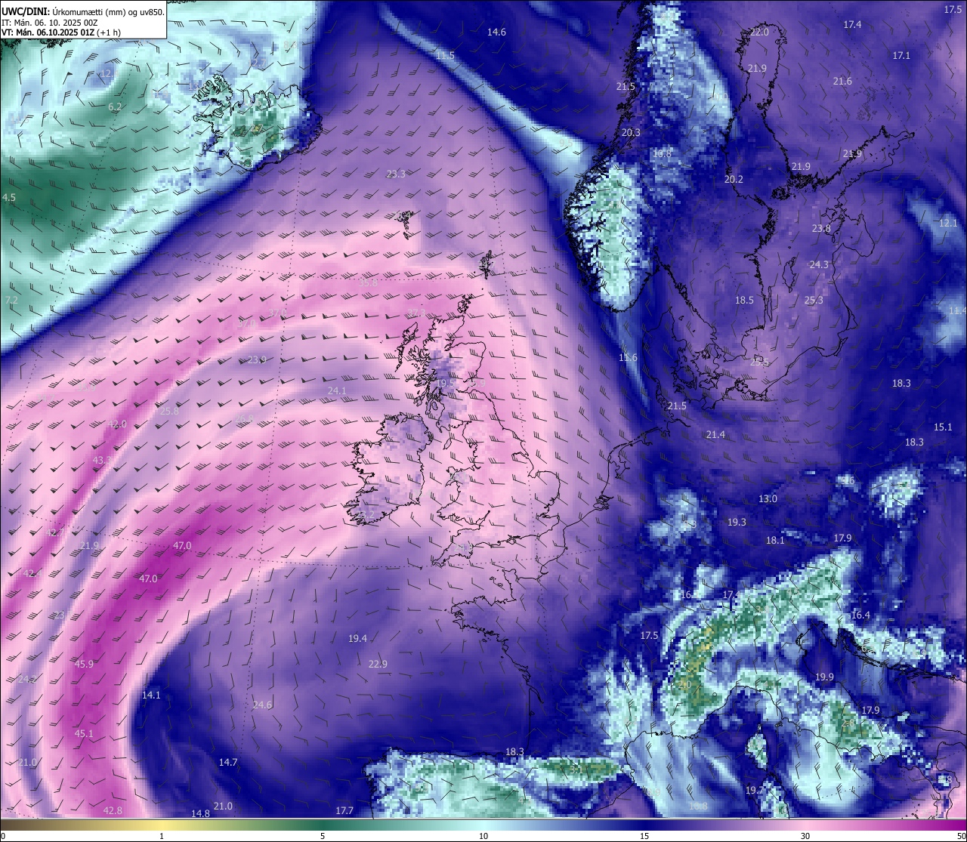Click the 42.0 value label

(117, 424)
